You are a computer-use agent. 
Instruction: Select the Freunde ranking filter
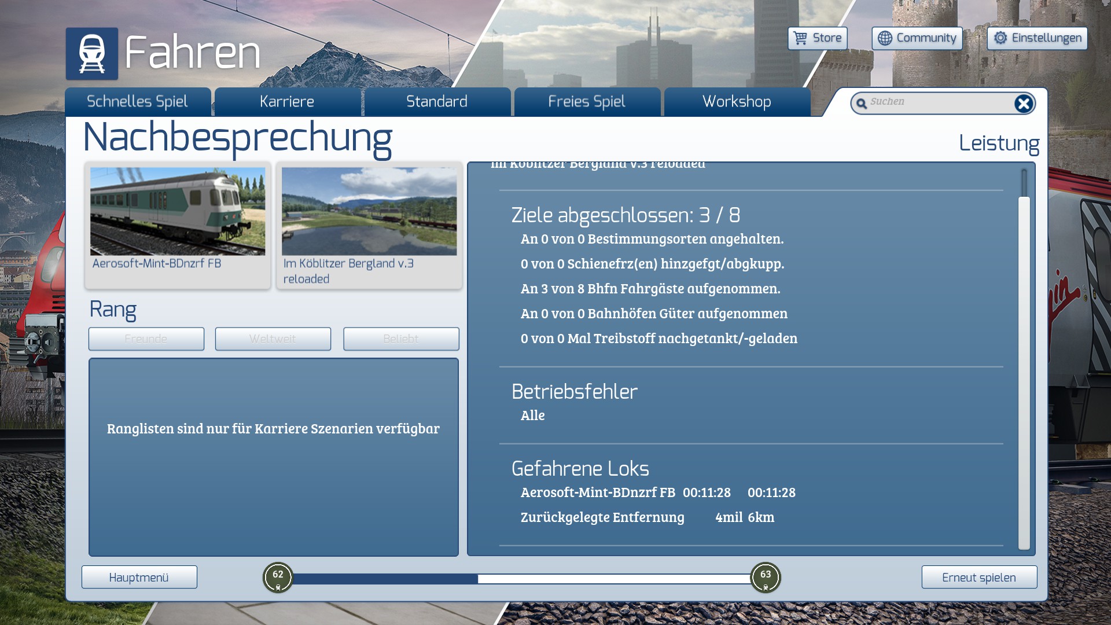[x=146, y=339]
